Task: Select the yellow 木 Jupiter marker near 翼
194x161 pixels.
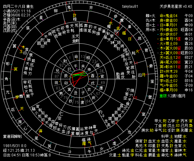Action: tap(23, 47)
